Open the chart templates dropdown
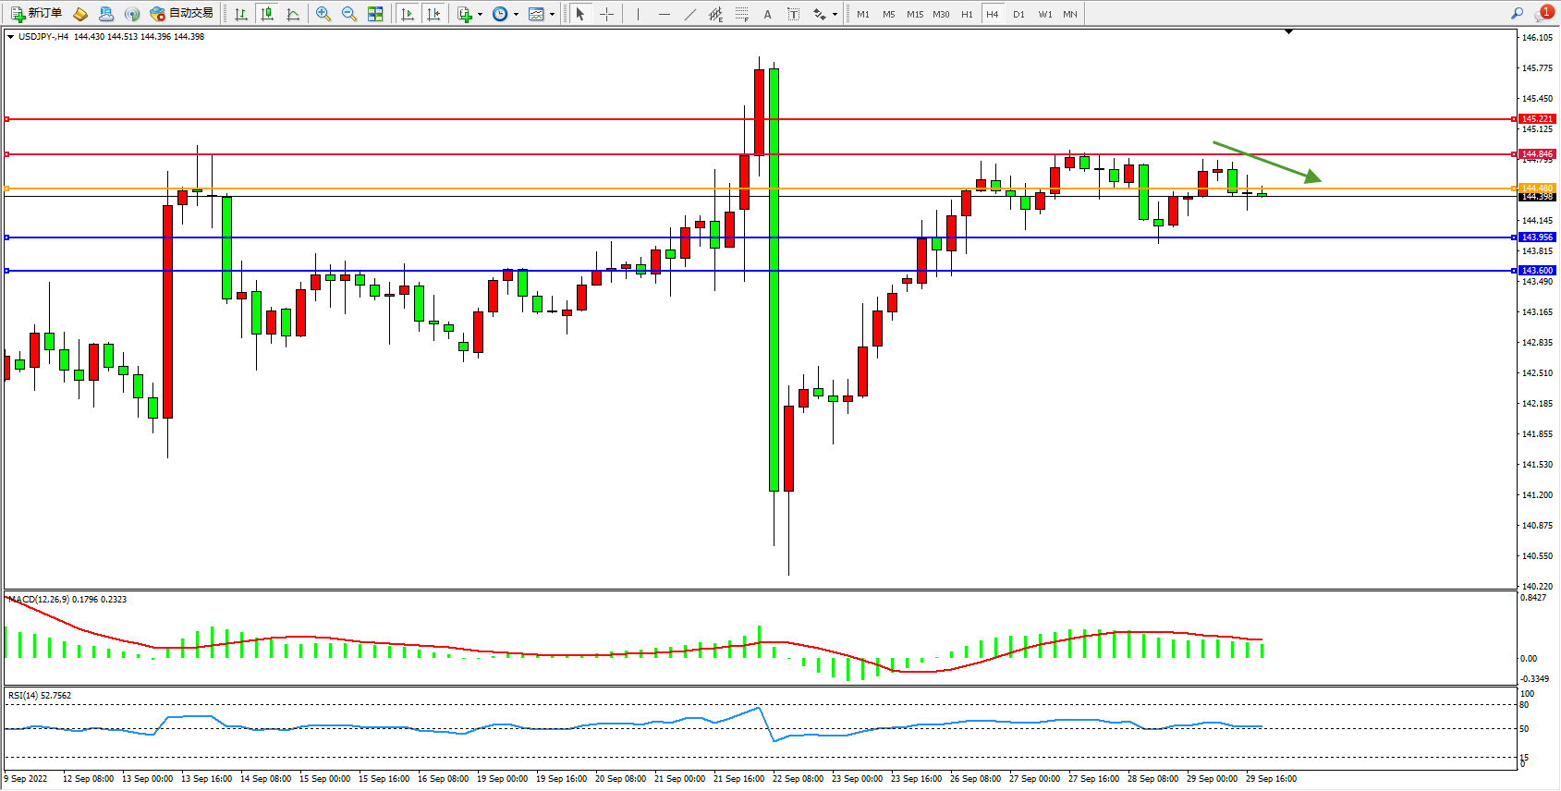 click(552, 14)
